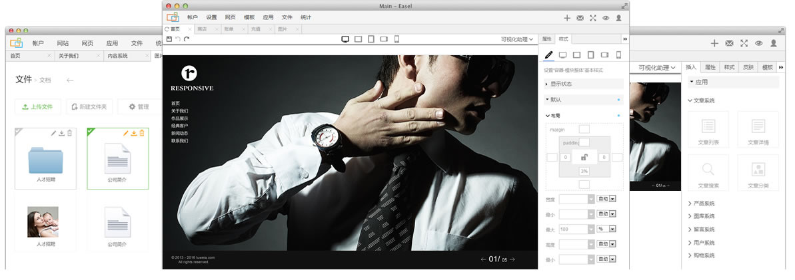Image resolution: width=795 pixels, height=280 pixels.
Task: Toggle the selected checkmark on 公司简介 file
Action: coord(91,130)
